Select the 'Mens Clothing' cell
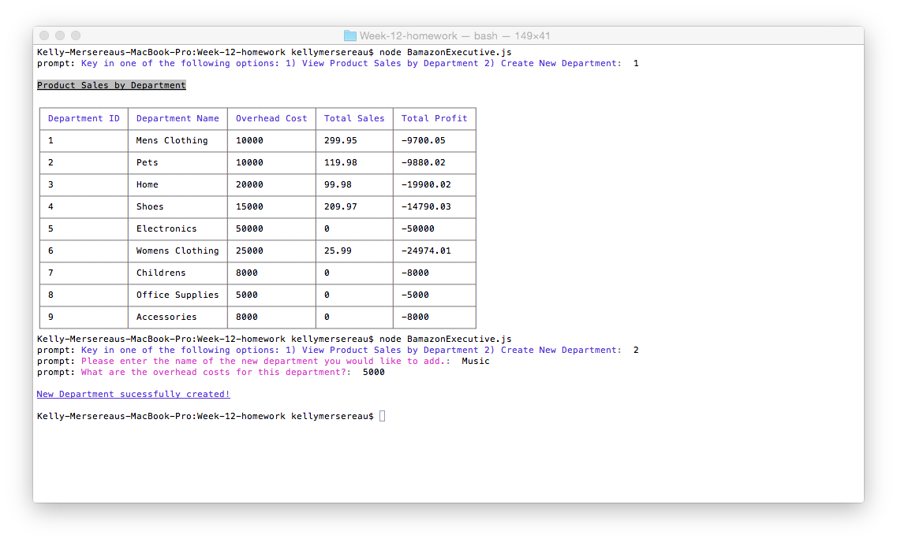The width and height of the screenshot is (897, 542). (172, 140)
